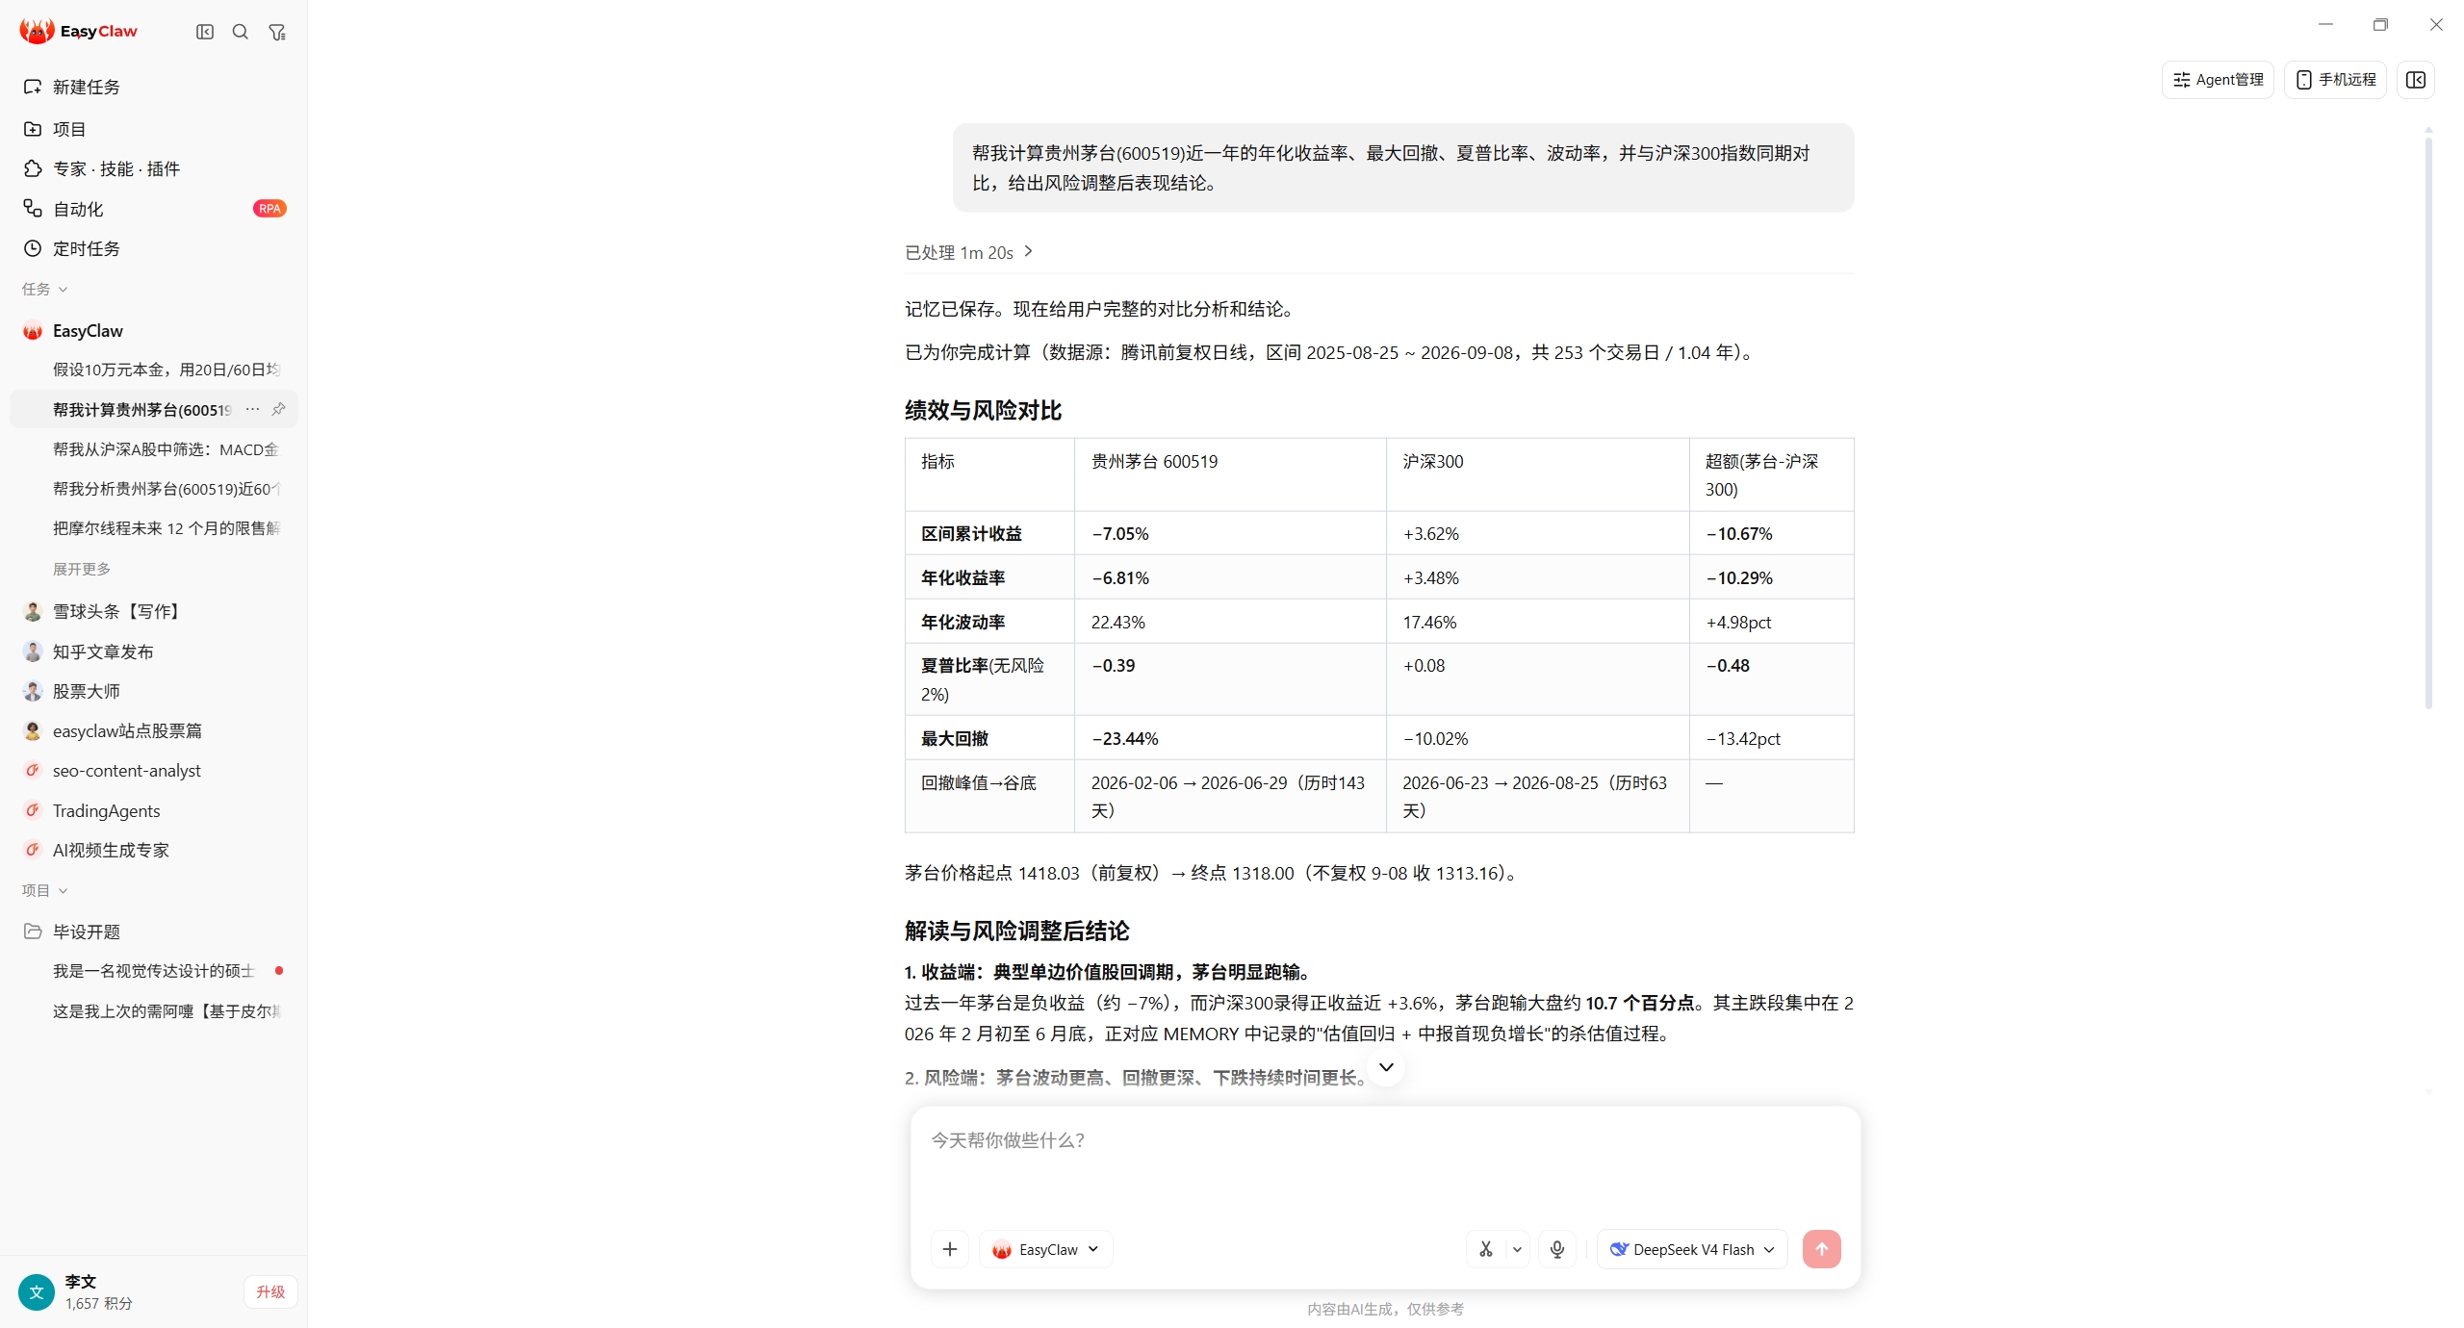This screenshot has width=2464, height=1328.
Task: Click the −23.44% max drawdown cell
Action: click(1125, 738)
